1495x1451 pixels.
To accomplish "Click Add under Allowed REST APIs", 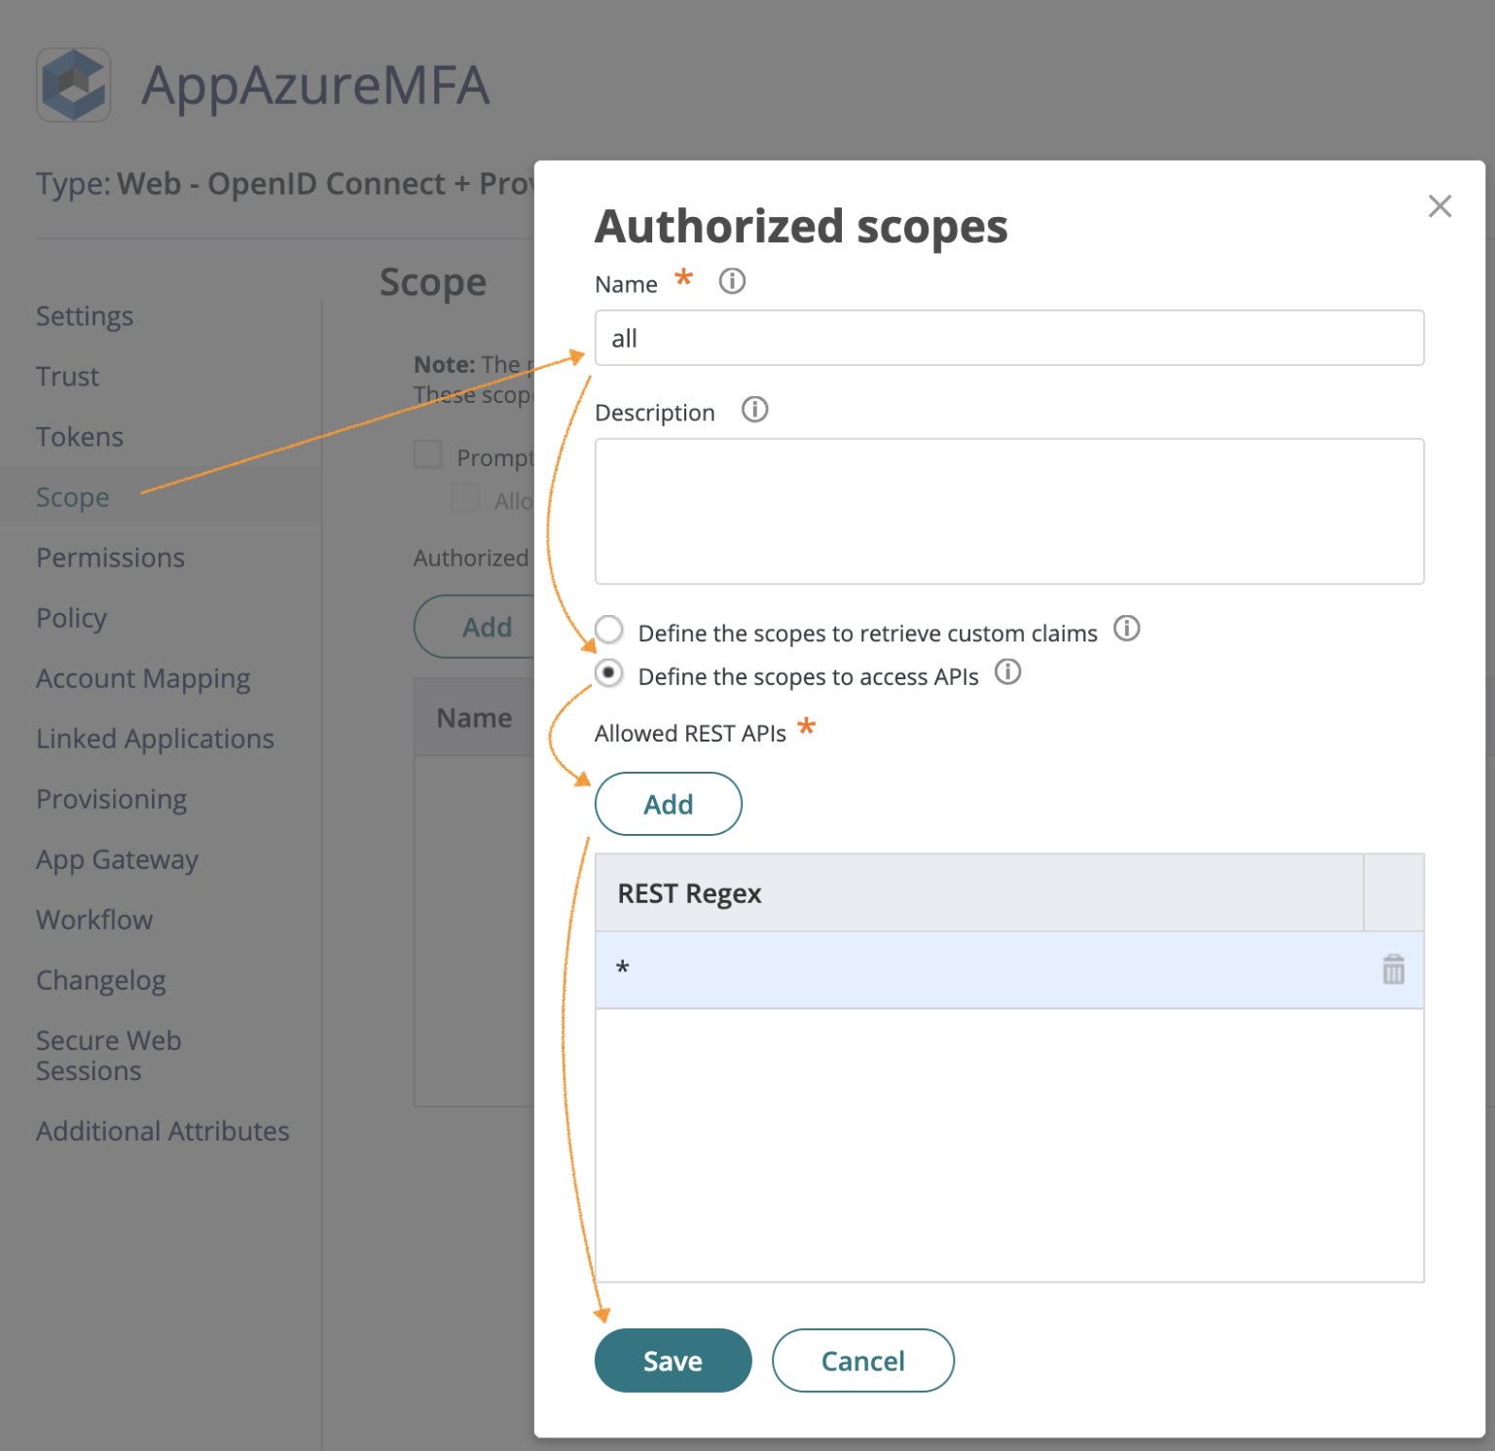I will tap(668, 804).
